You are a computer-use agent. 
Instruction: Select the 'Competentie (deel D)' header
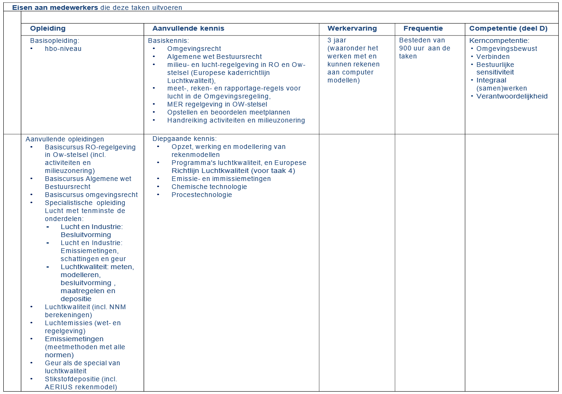pyautogui.click(x=508, y=28)
